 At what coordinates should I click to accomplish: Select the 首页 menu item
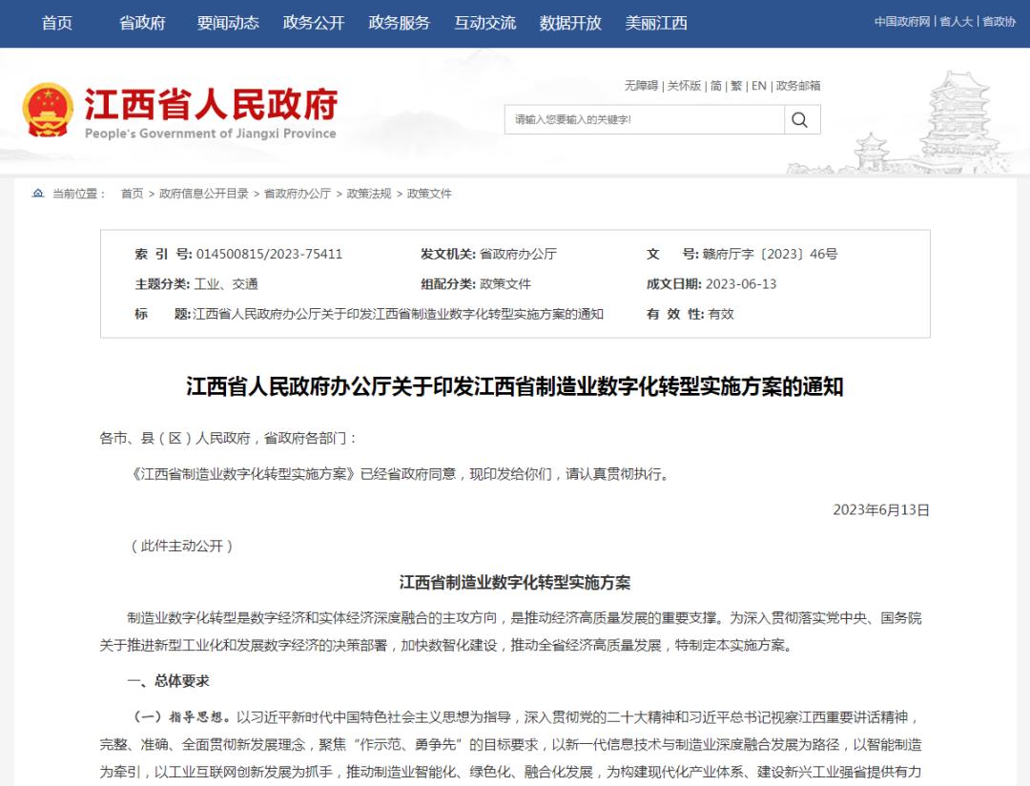[x=55, y=23]
